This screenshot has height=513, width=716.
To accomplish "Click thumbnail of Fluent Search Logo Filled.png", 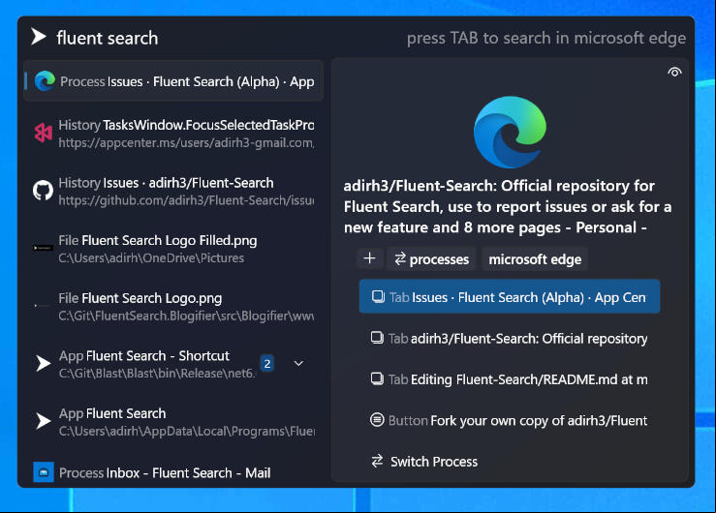I will point(43,248).
